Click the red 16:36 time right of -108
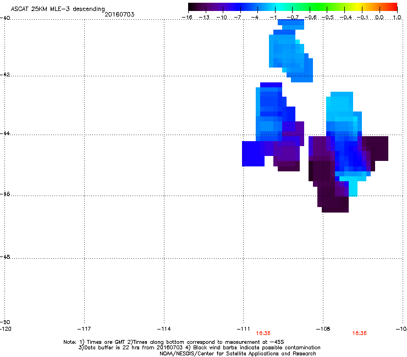The height and width of the screenshot is (357, 407). pos(359,333)
